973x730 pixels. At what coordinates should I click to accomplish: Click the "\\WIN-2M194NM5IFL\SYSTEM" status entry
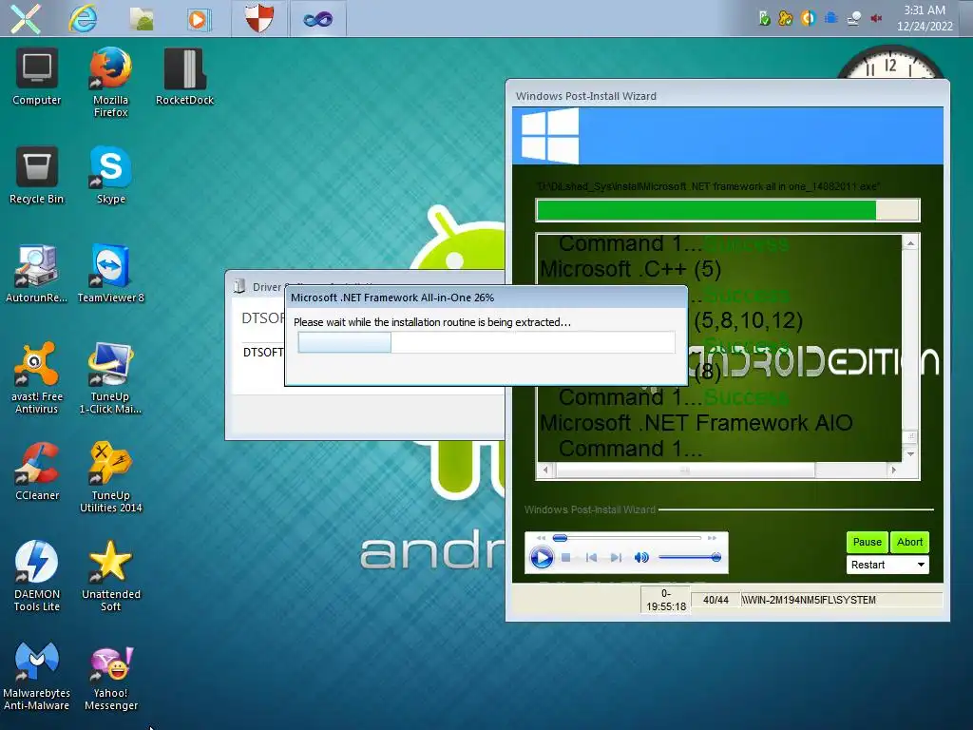(841, 600)
